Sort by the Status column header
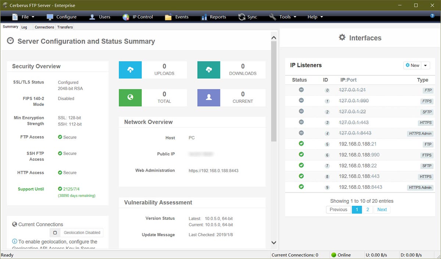The height and width of the screenshot is (259, 441). pos(299,80)
